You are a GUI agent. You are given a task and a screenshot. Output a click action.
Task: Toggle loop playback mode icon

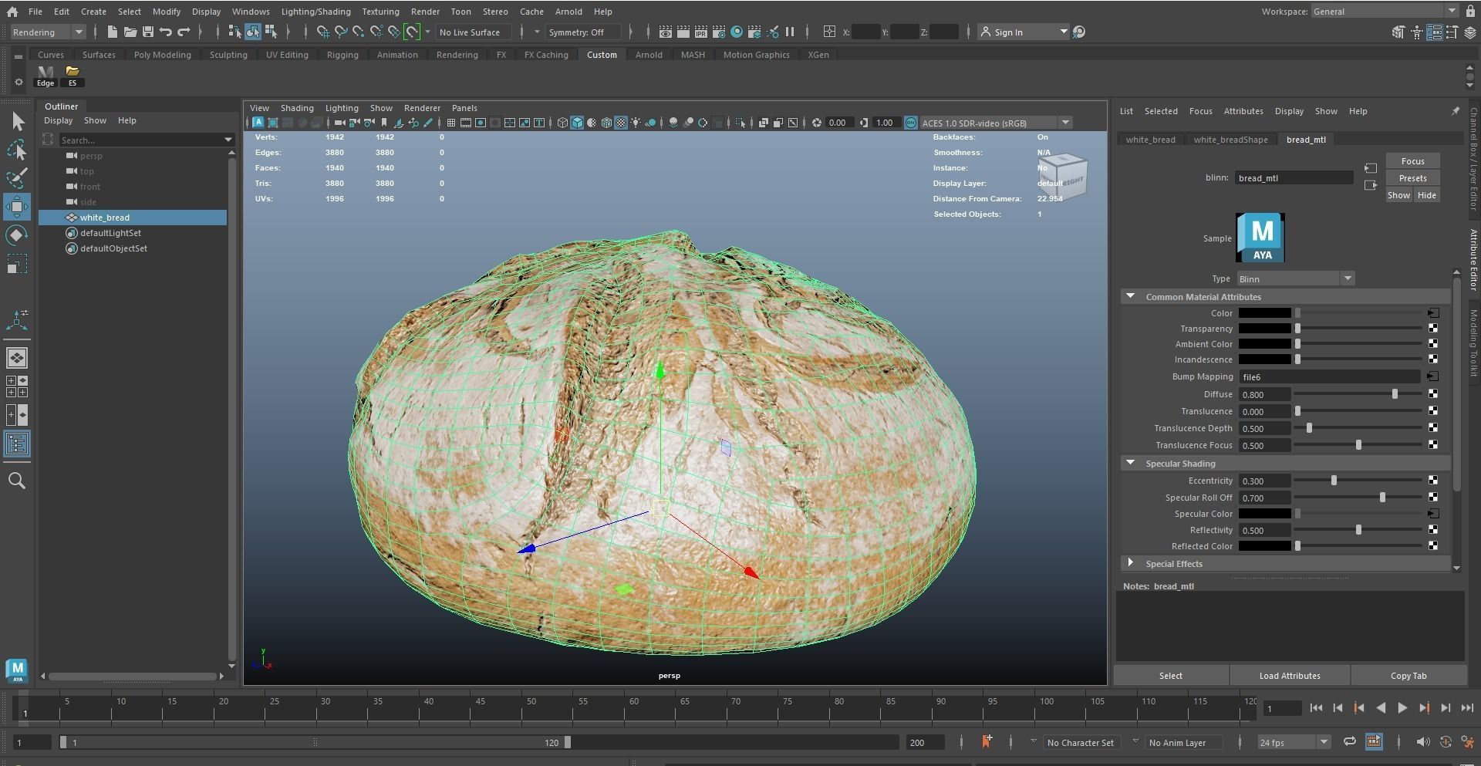pyautogui.click(x=1349, y=742)
